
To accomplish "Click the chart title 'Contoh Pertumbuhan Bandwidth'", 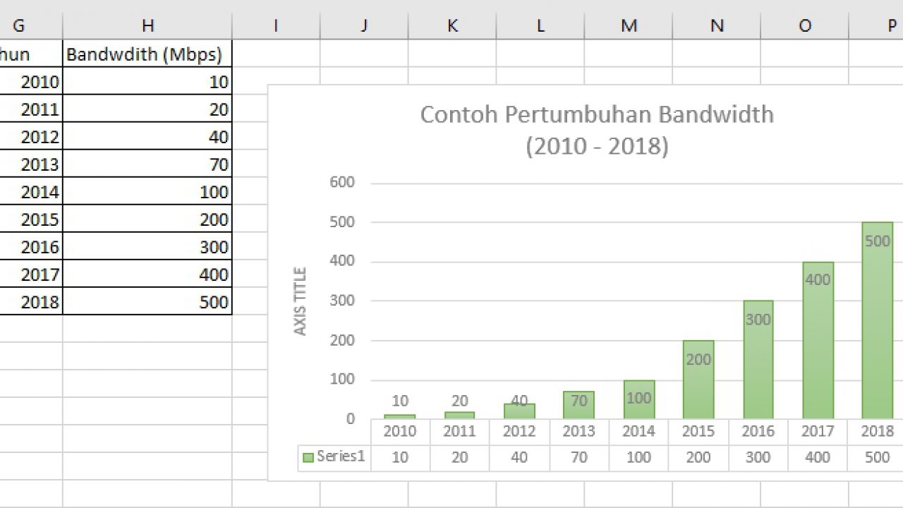I will (596, 114).
